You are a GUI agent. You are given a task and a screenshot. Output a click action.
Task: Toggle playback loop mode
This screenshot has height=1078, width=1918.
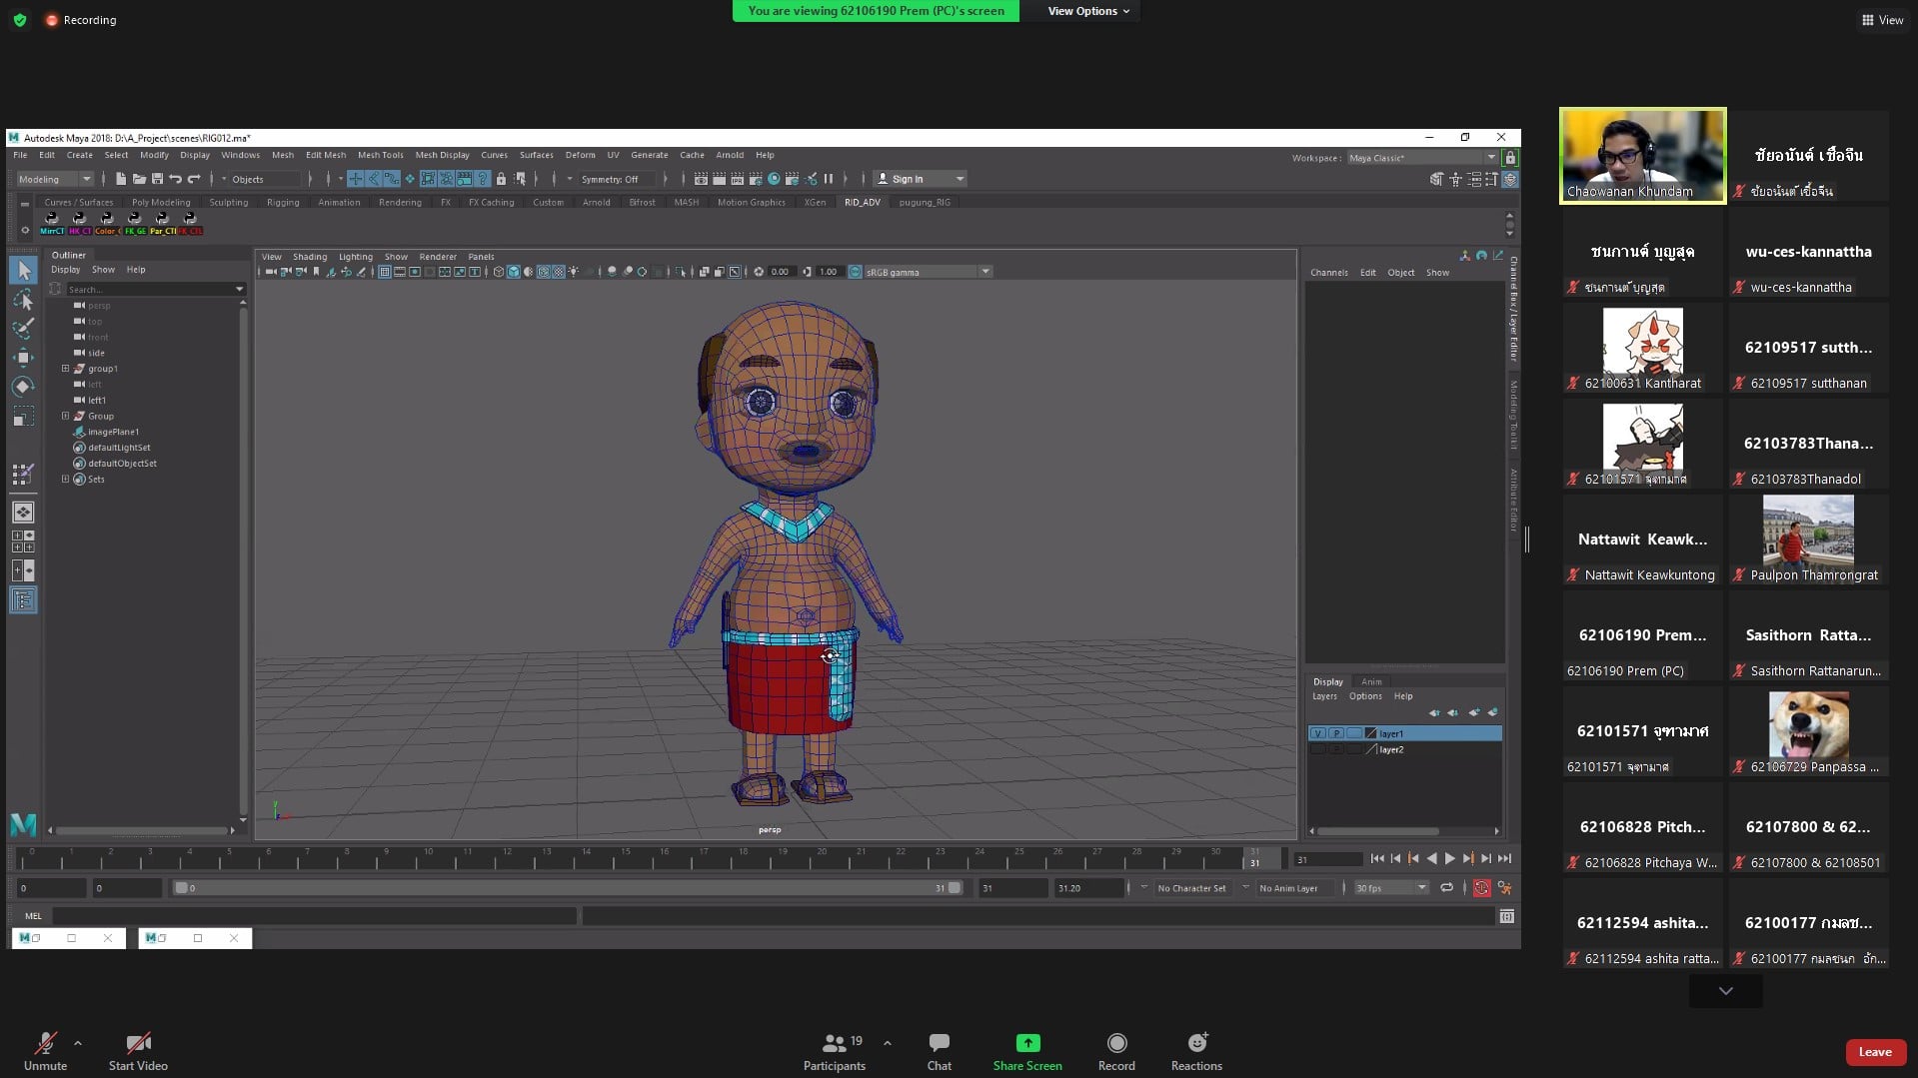[x=1446, y=888]
